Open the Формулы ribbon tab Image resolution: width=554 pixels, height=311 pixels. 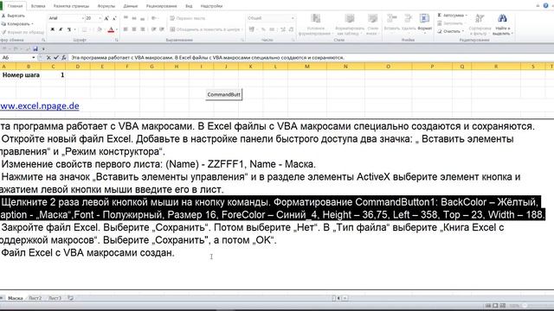(106, 6)
